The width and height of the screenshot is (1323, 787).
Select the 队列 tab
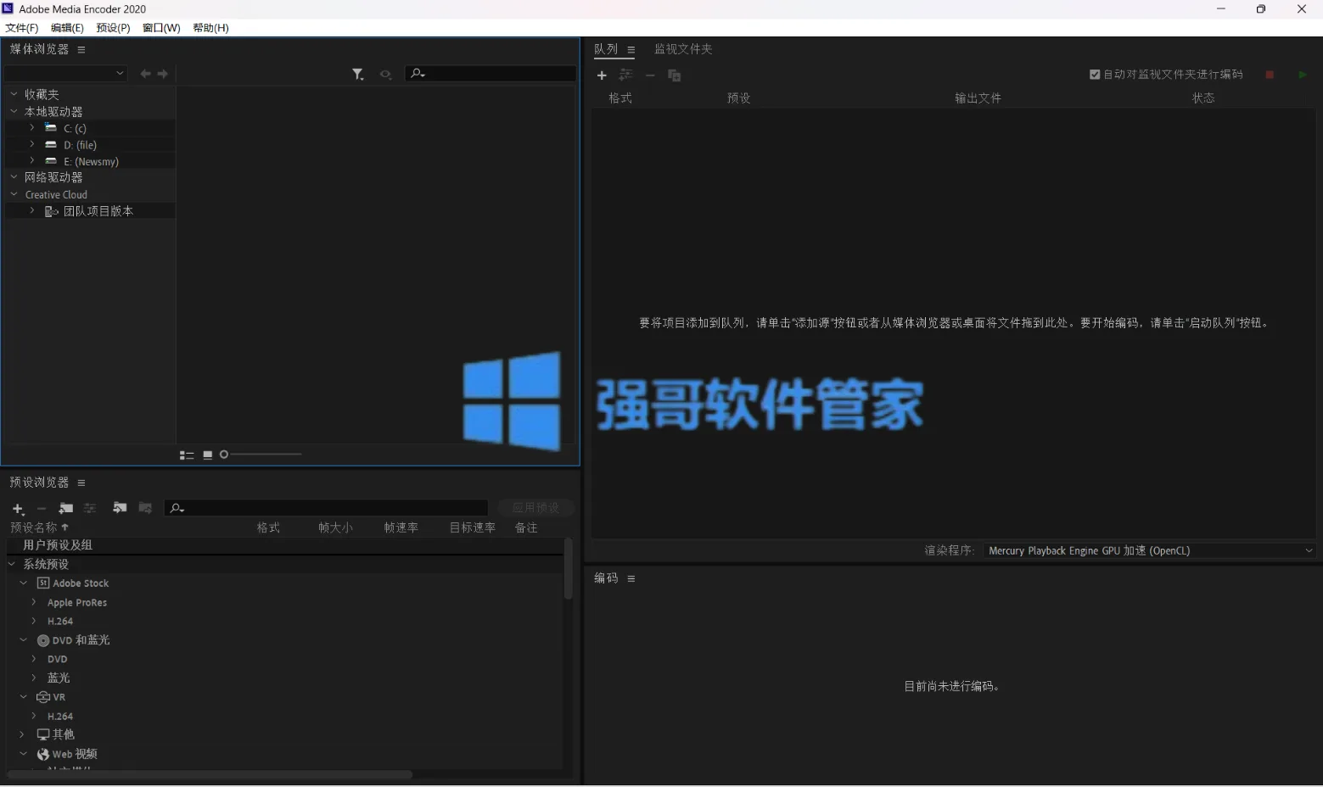(x=606, y=49)
